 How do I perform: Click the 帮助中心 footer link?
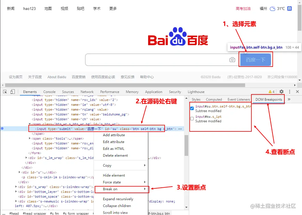point(147,77)
